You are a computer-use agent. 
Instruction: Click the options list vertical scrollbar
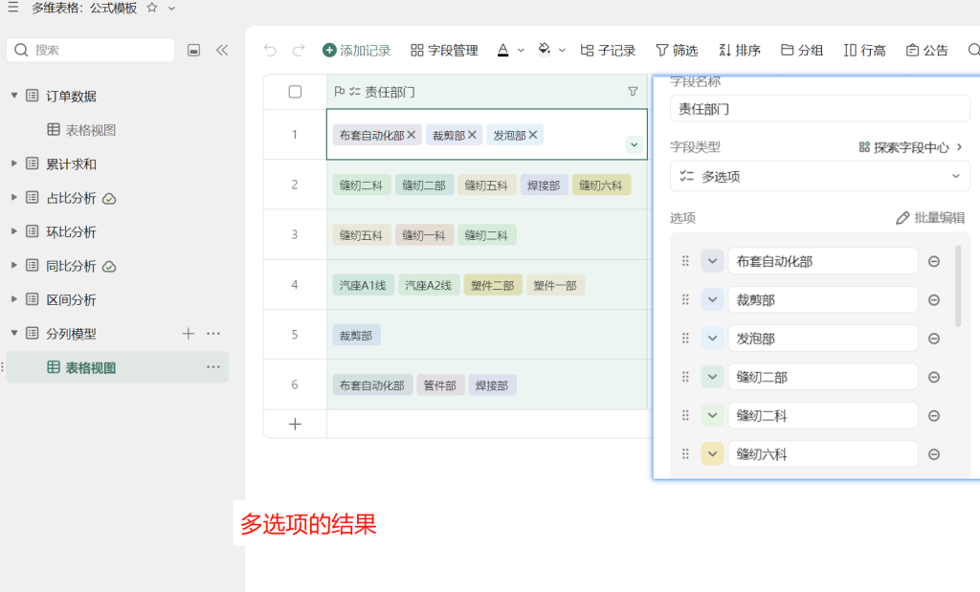[x=958, y=286]
